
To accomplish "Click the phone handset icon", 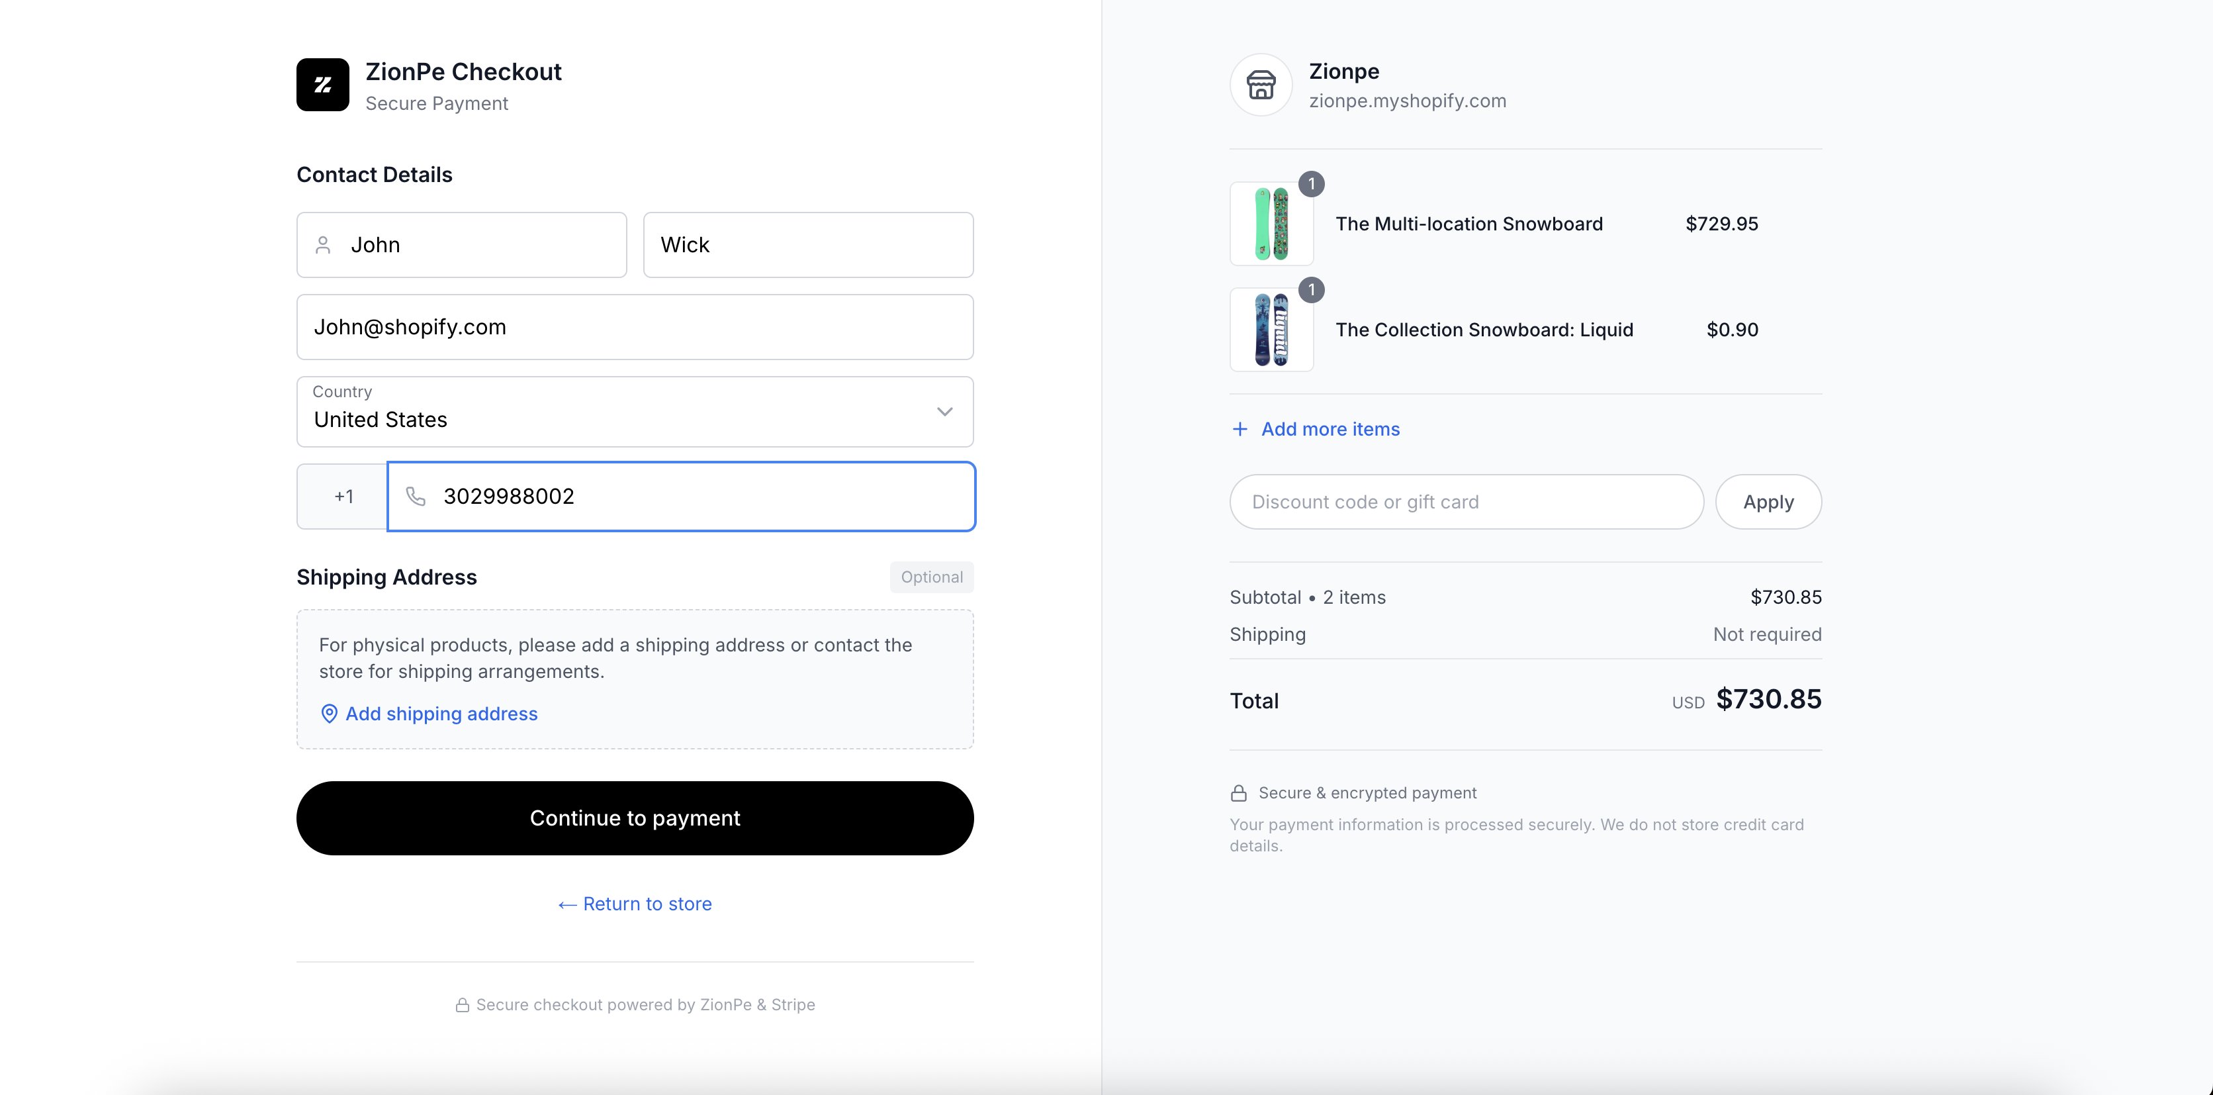I will click(416, 496).
